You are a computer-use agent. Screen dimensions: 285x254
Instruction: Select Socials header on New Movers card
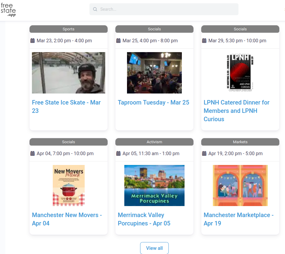point(69,142)
